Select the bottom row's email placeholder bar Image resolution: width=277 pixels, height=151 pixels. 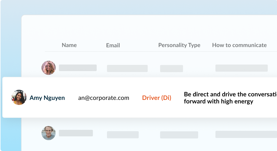[123, 135]
